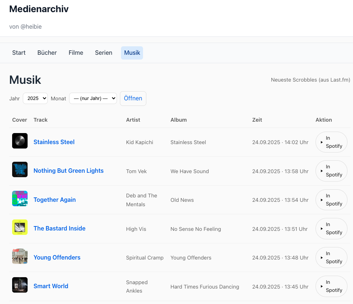Click The Bastard Inside track title
Screen dimensions: 353x304
[x=59, y=228]
